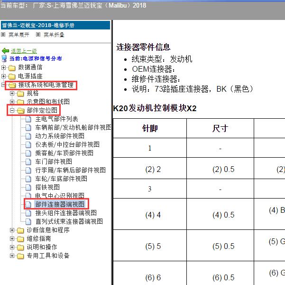Open 车轮/车底部件视图 item
Image resolution: width=285 pixels, height=285 pixels.
(61, 179)
